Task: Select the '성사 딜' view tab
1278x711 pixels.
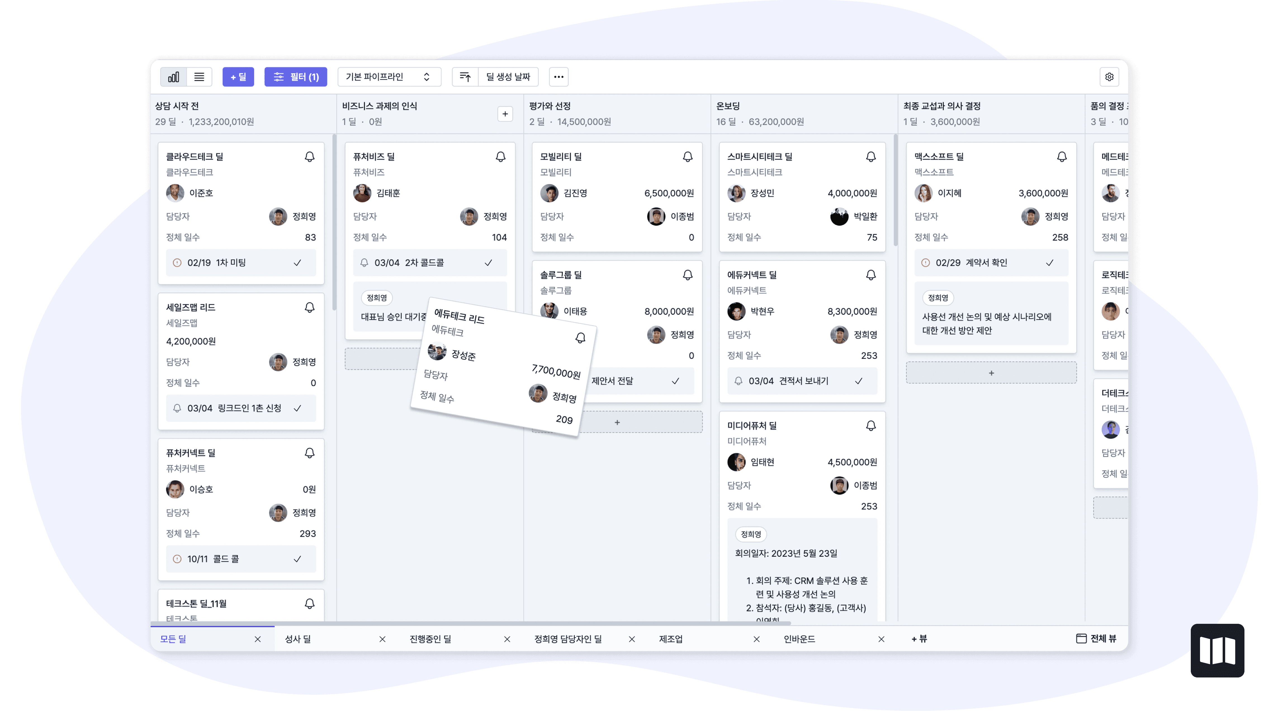Action: (x=298, y=639)
